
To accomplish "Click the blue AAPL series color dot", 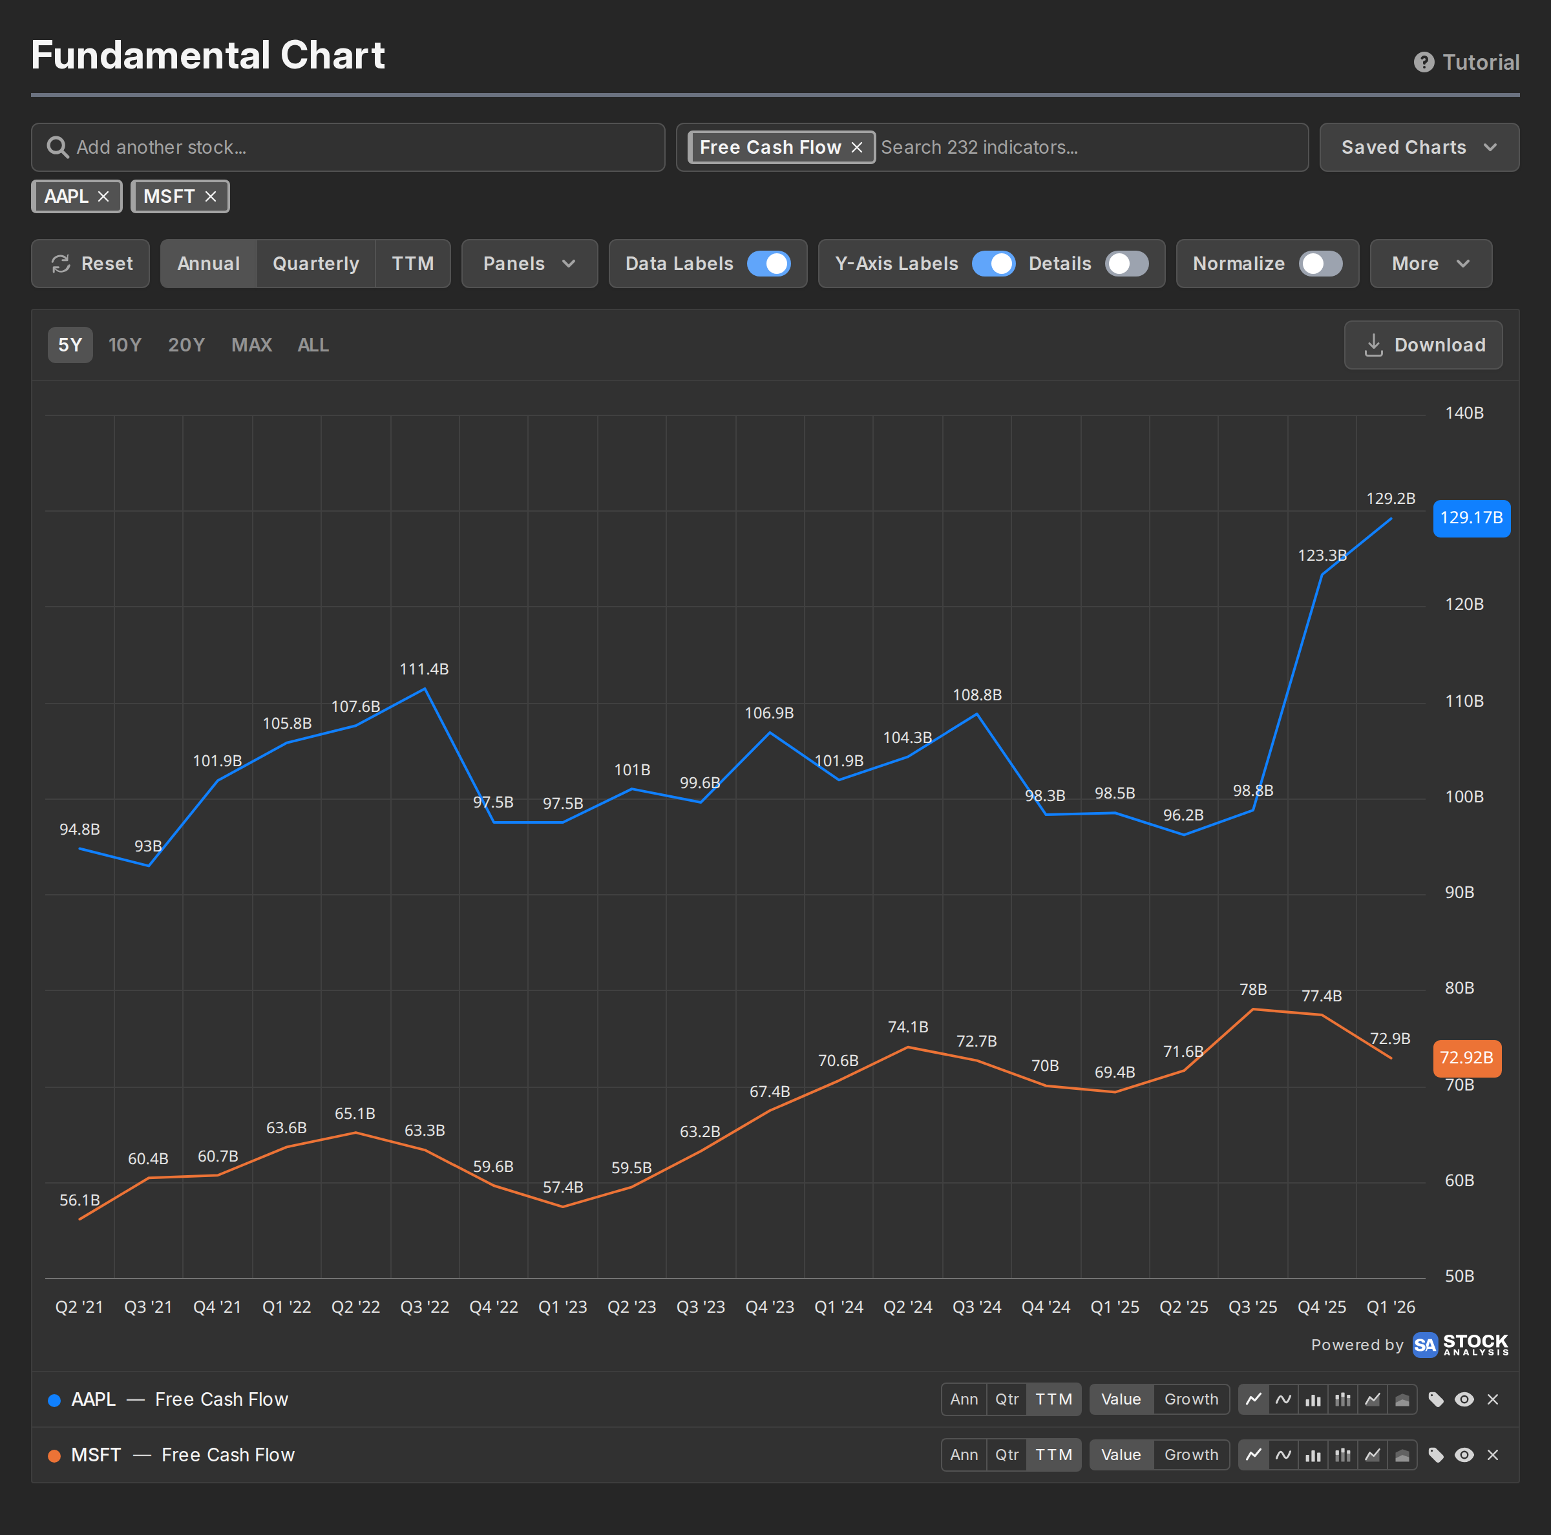I will (54, 1400).
